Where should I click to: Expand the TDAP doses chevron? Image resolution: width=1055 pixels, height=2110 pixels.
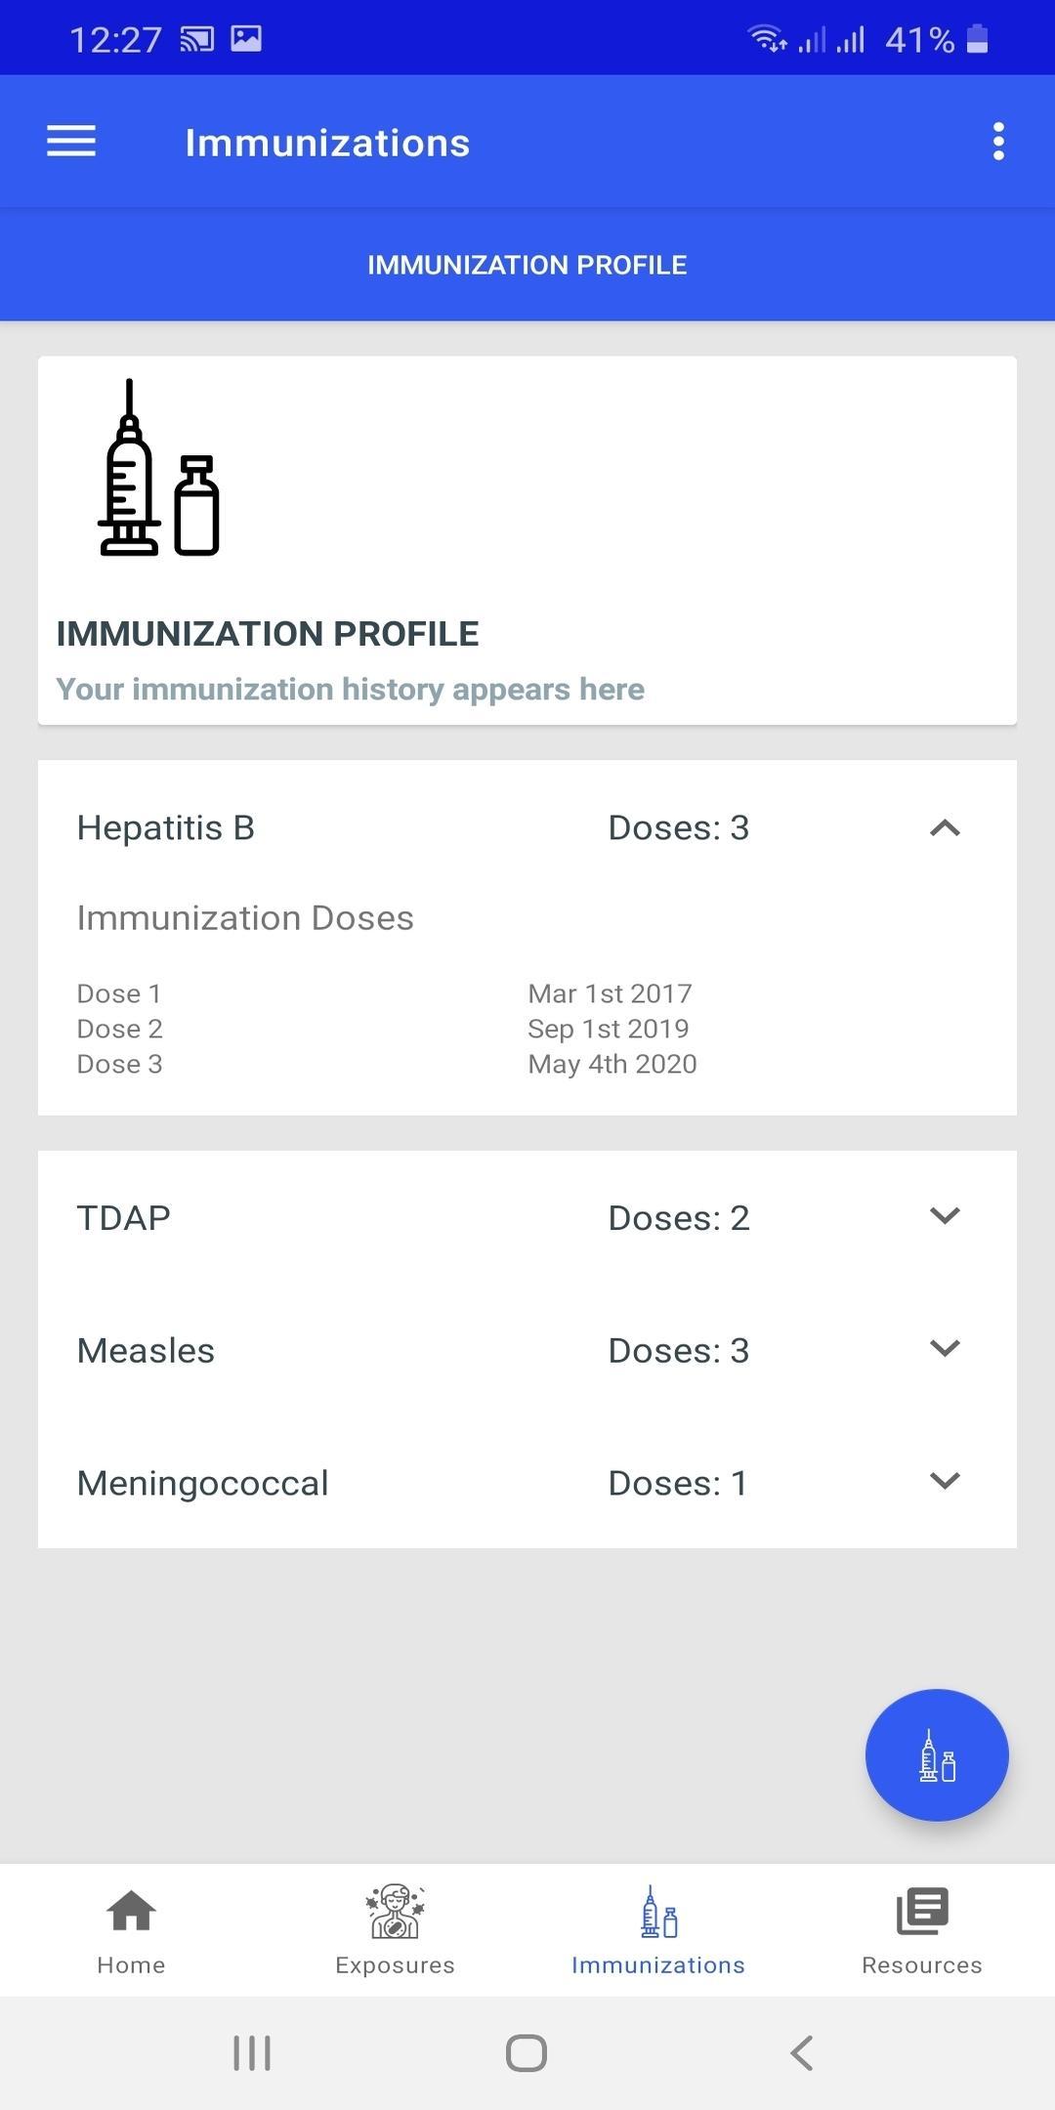coord(945,1216)
